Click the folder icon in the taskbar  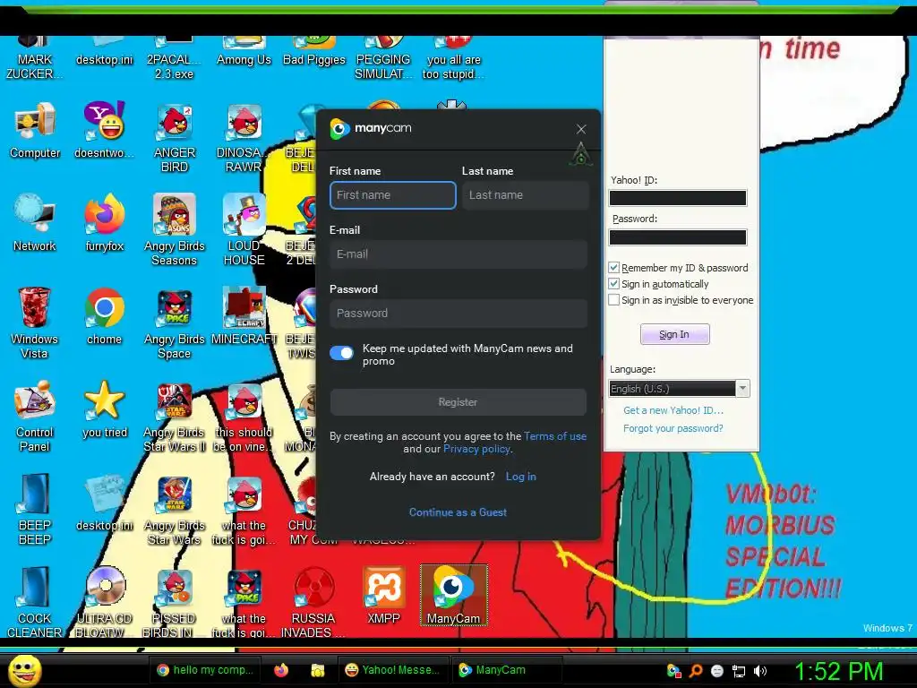[x=318, y=670]
